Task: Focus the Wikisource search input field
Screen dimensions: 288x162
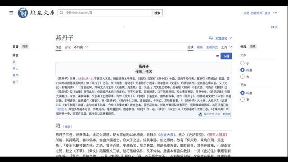Action: click(x=105, y=13)
